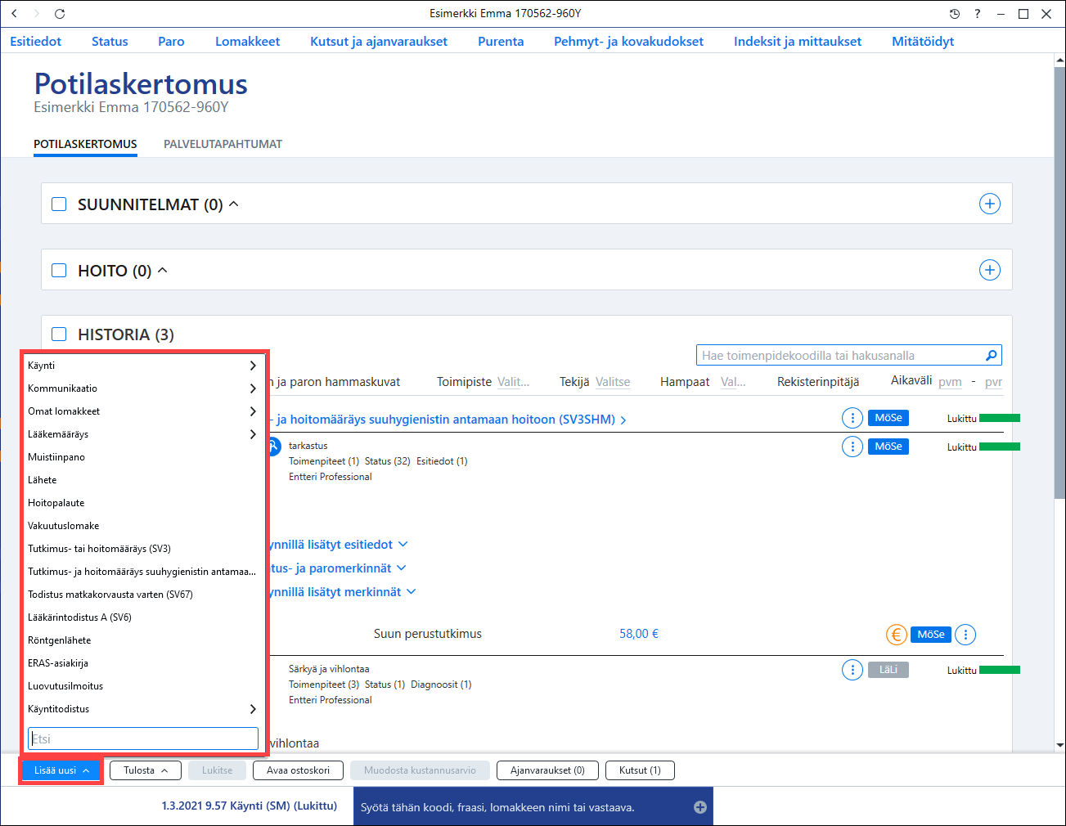
Task: Click plus icon in blue code entry bar
Action: point(700,807)
